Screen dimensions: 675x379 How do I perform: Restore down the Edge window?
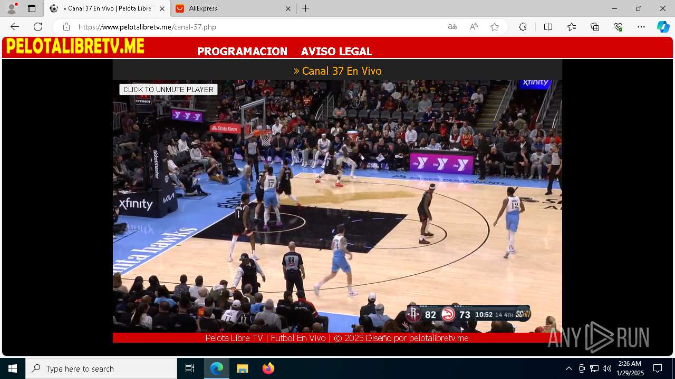tap(639, 8)
